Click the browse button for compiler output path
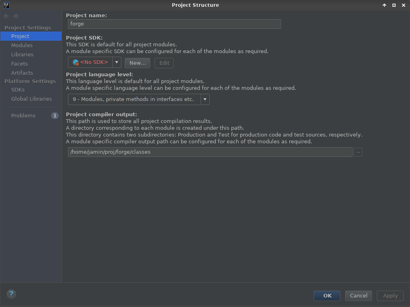 358,152
